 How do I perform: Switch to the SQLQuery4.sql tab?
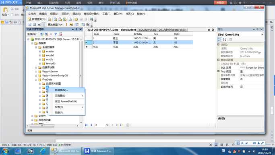(162, 30)
